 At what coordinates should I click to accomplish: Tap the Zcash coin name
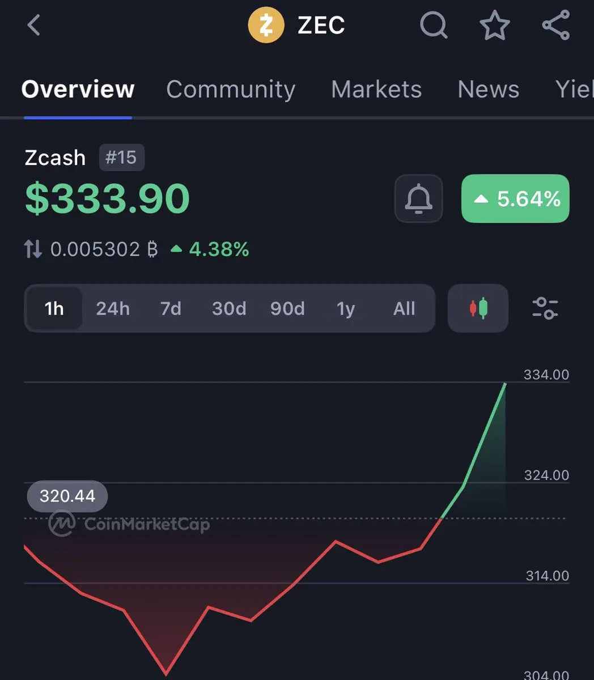click(55, 158)
